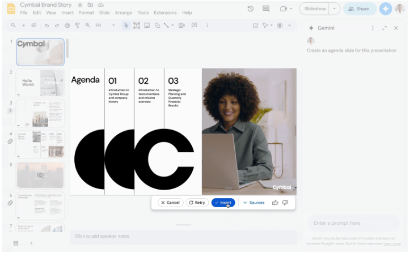
Task: Click the insert image toolbar icon
Action: point(147,25)
